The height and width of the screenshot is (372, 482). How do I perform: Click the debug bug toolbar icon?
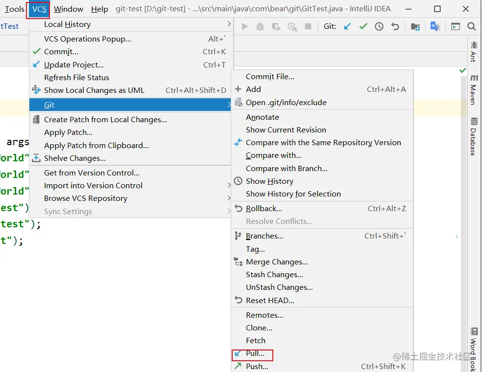click(260, 27)
